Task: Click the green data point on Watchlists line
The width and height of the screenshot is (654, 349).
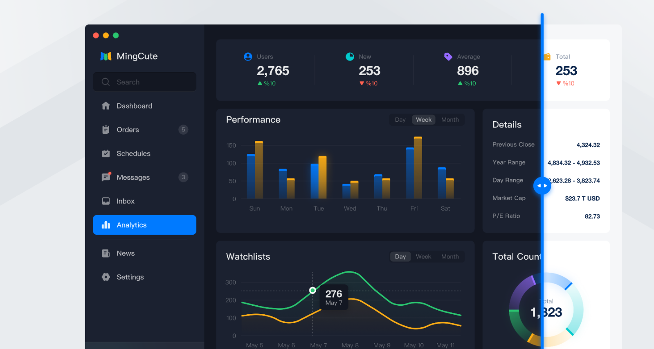Action: (312, 291)
